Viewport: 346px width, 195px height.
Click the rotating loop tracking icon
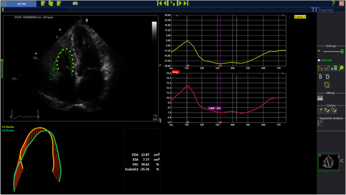327,85
